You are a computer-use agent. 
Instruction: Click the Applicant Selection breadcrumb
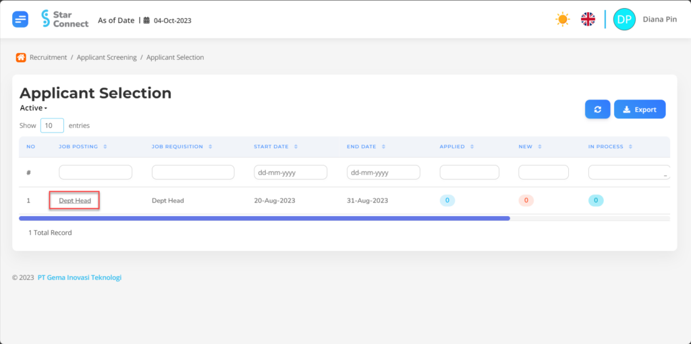point(175,57)
